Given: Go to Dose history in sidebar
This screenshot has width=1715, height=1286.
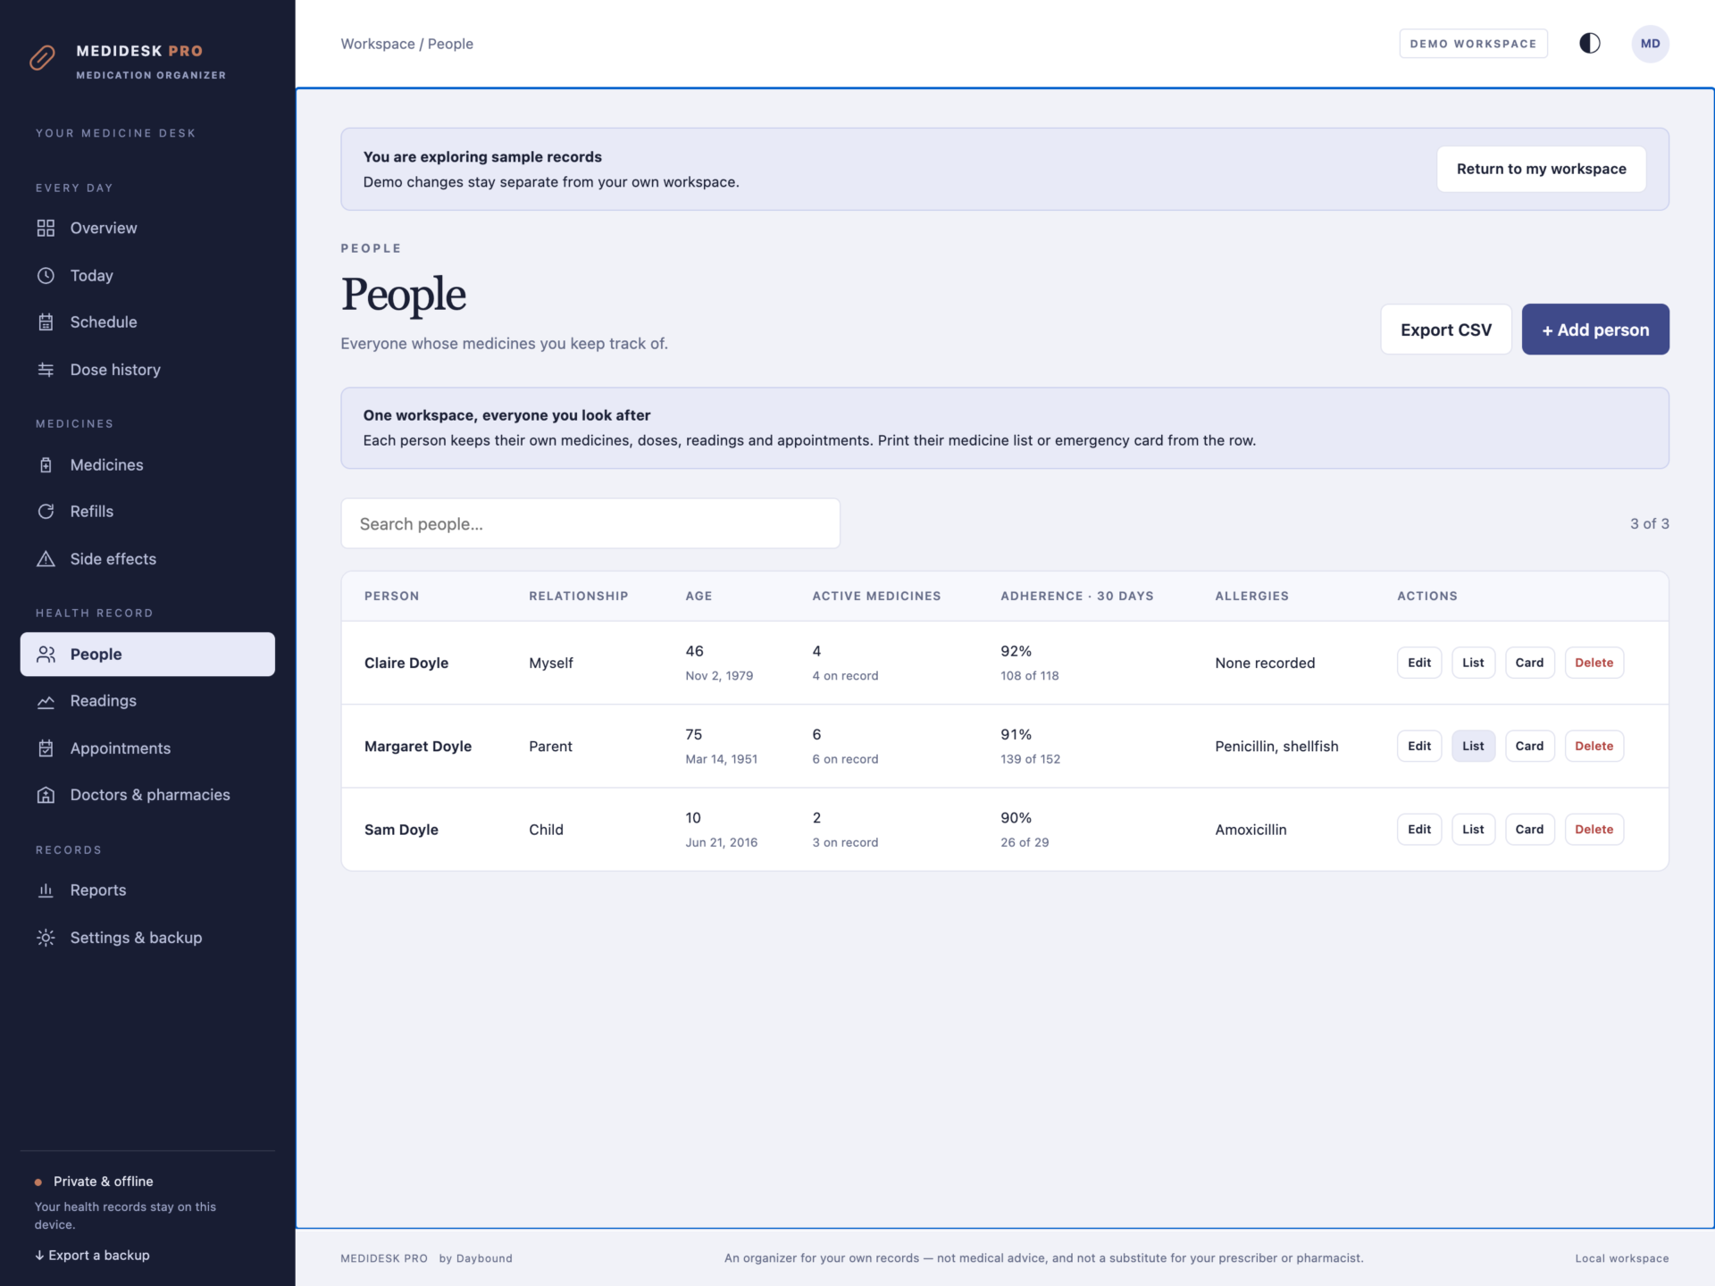Looking at the screenshot, I should 147,370.
